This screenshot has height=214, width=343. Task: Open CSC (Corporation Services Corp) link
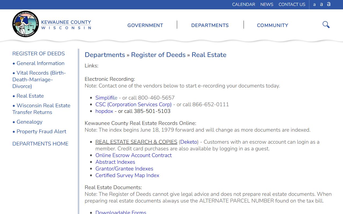pyautogui.click(x=133, y=104)
